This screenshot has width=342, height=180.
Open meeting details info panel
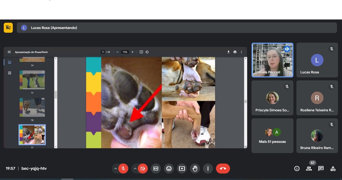pos(297,169)
